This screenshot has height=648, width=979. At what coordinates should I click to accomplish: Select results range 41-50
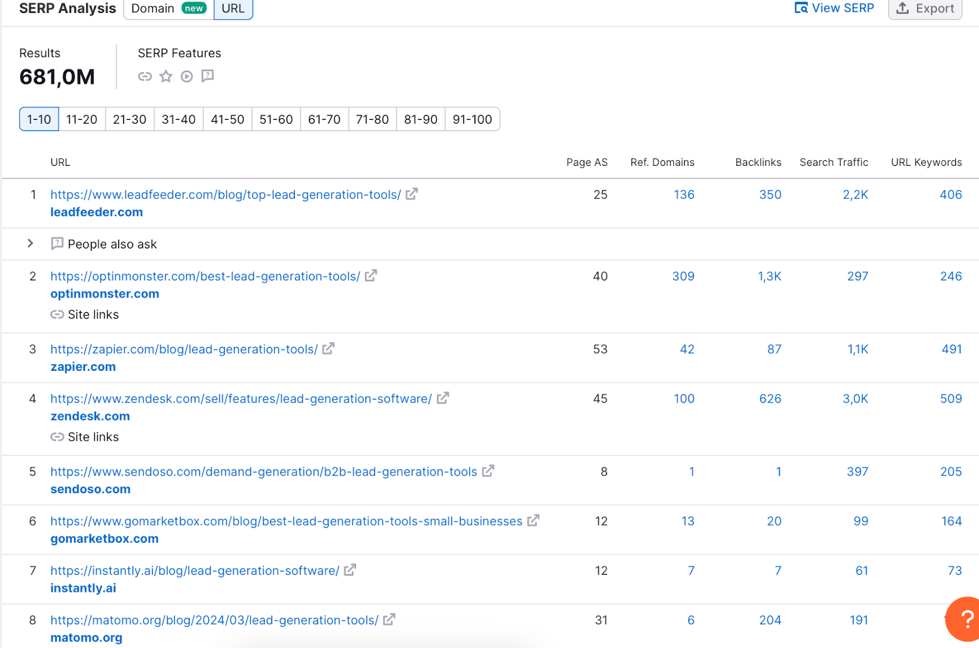click(x=228, y=119)
